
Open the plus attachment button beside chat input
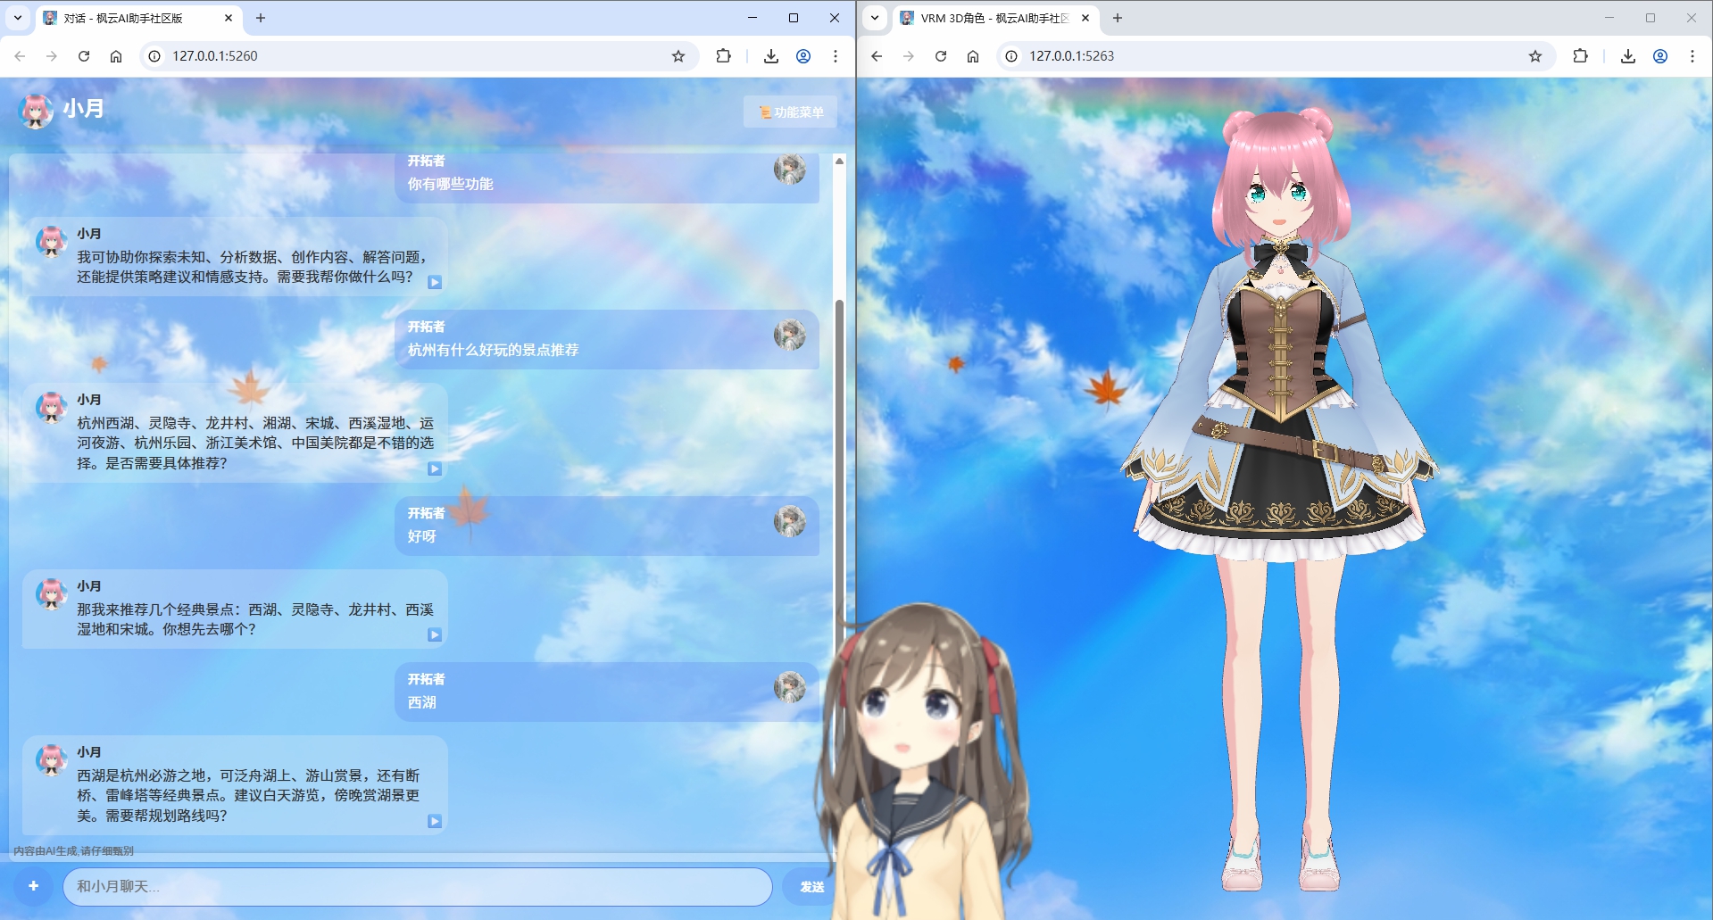coord(33,886)
